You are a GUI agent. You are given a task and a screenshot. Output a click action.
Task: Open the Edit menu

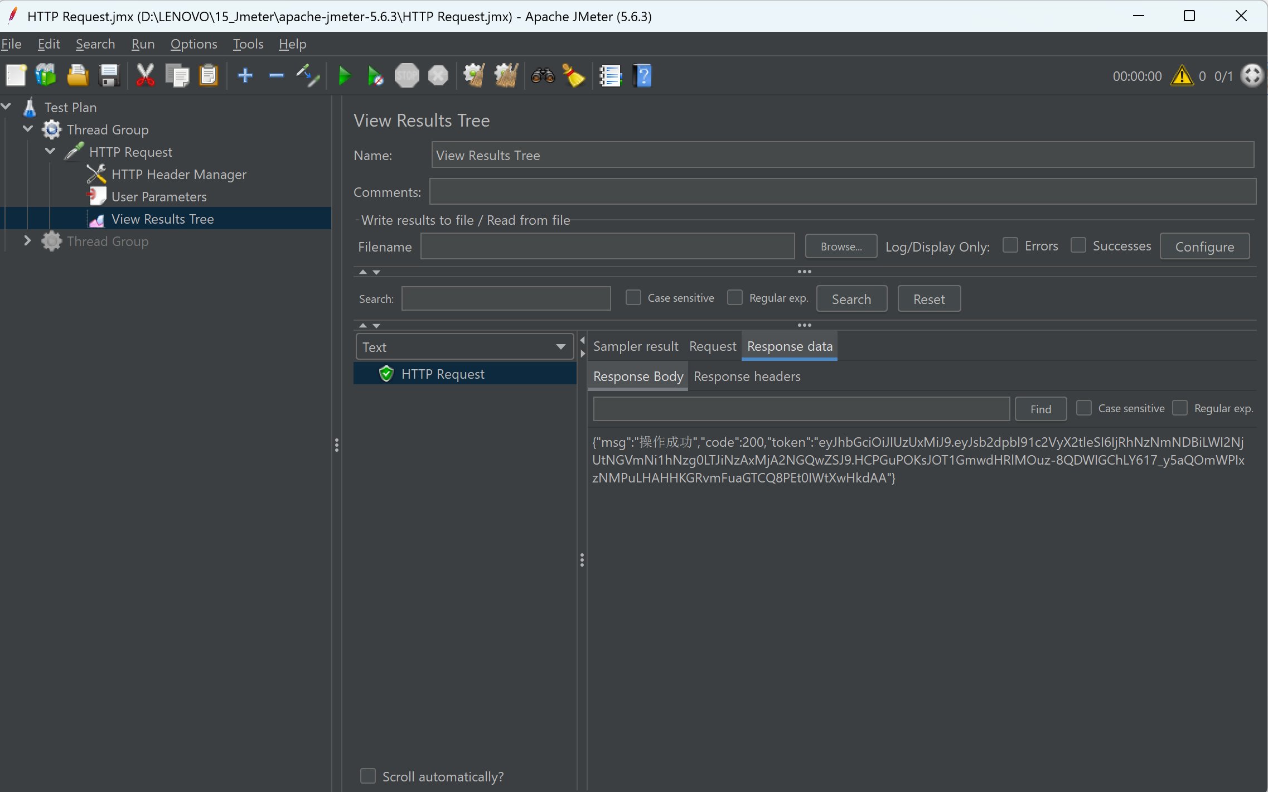[x=49, y=44]
